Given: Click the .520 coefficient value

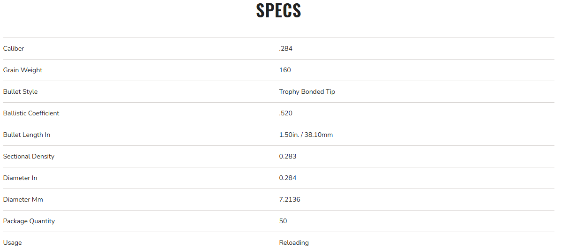Looking at the screenshot, I should point(285,113).
